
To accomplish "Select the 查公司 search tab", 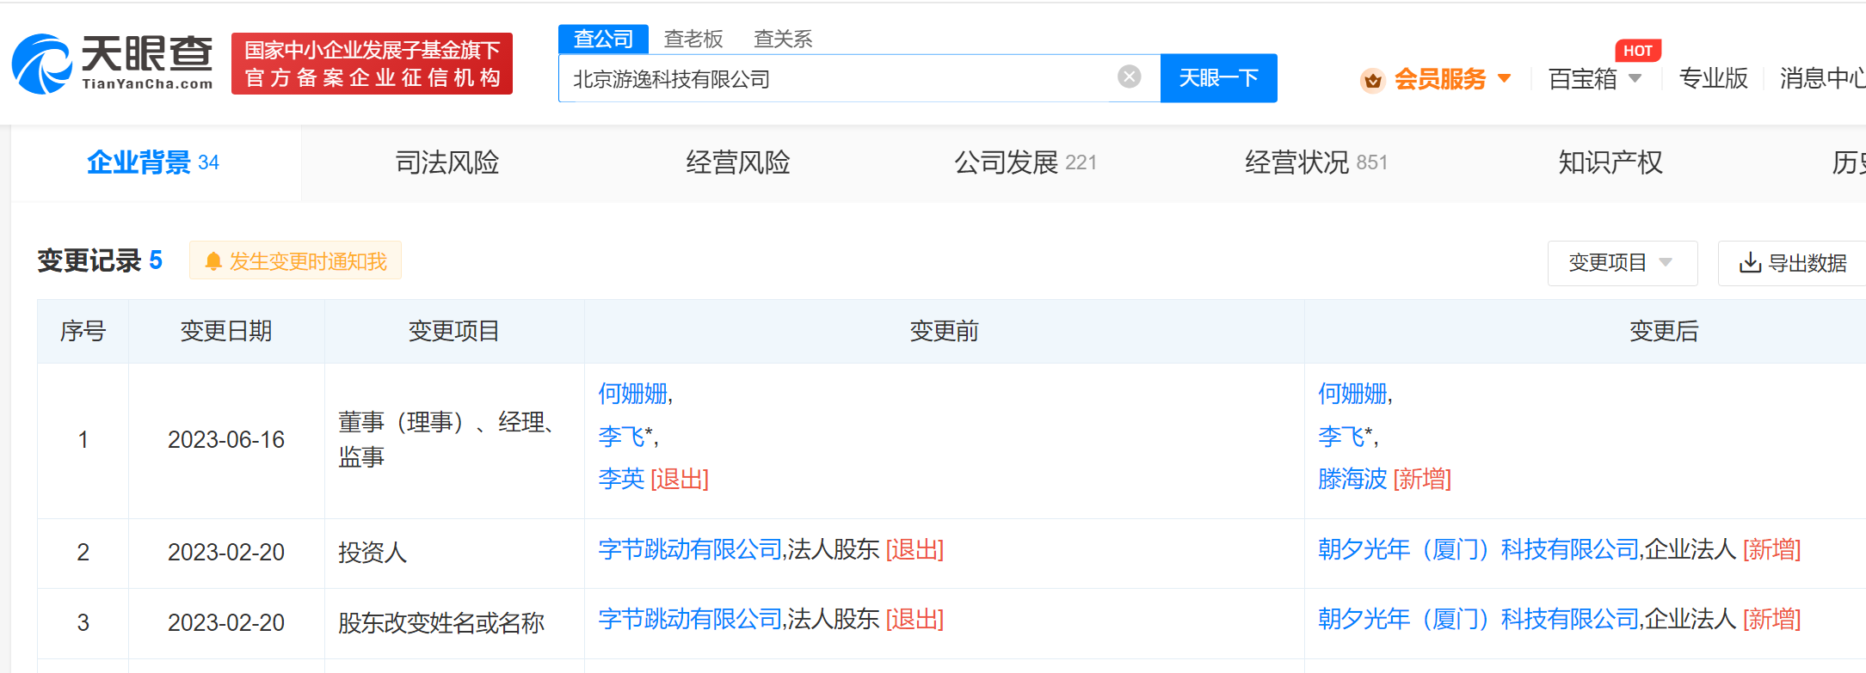I will pyautogui.click(x=603, y=39).
